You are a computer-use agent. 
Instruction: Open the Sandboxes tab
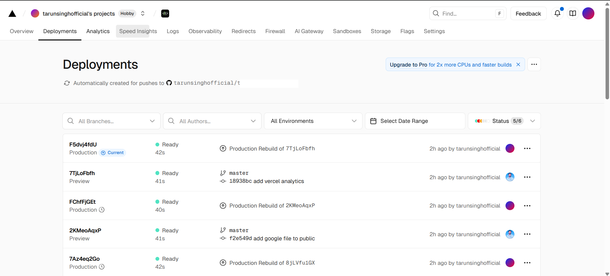[347, 31]
